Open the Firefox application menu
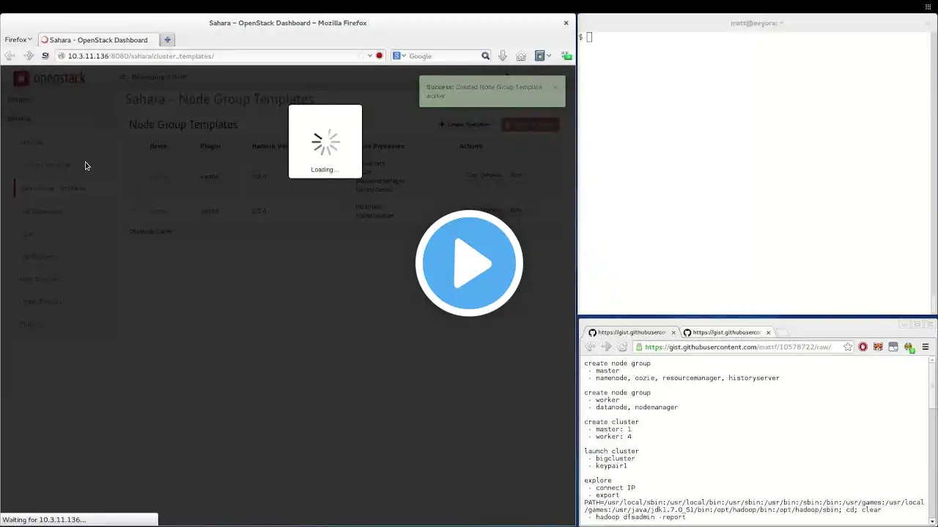 tap(18, 40)
